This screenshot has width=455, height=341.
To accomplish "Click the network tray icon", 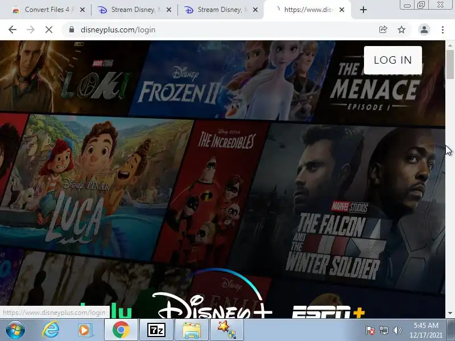I will click(x=383, y=330).
